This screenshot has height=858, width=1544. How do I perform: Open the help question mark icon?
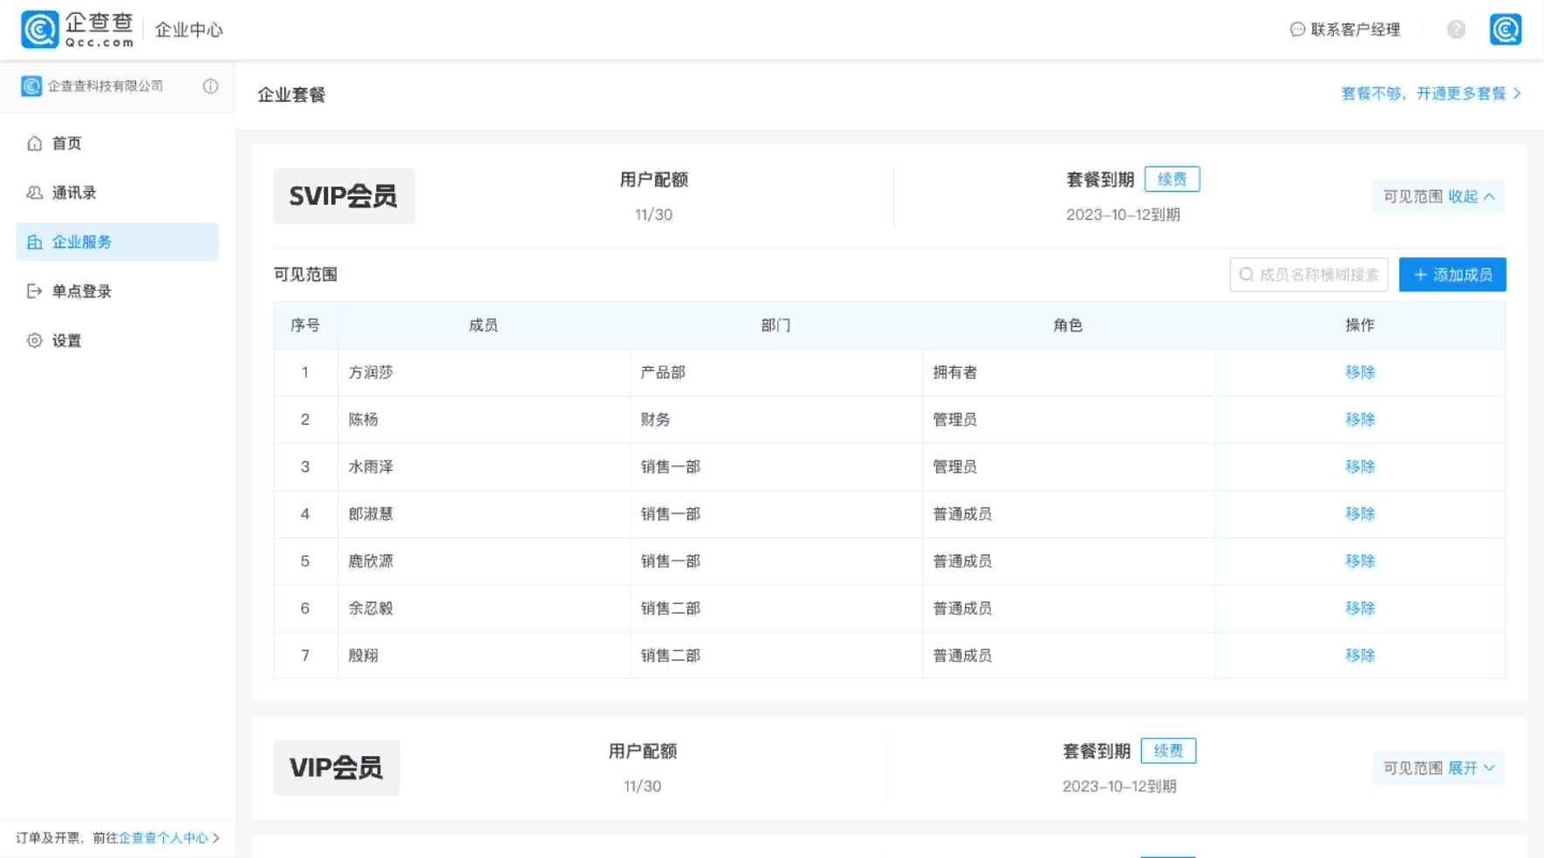click(x=1456, y=30)
